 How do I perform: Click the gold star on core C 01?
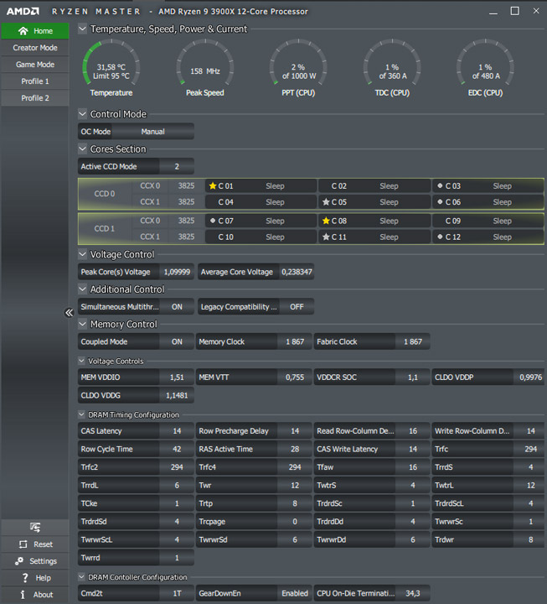click(x=212, y=186)
